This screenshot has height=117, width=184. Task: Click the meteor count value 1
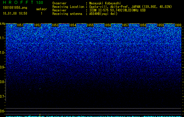click(x=42, y=13)
